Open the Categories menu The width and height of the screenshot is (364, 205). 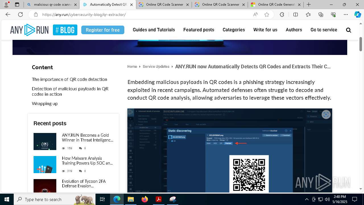click(x=234, y=30)
